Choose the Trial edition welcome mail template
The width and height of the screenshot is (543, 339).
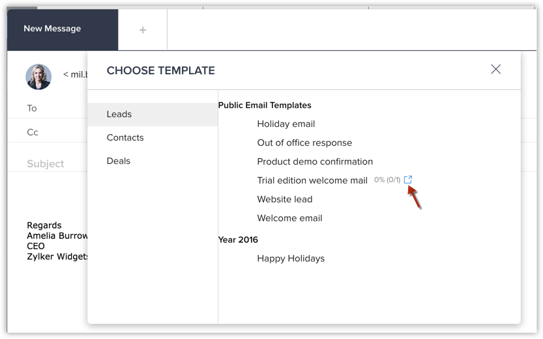coord(312,180)
